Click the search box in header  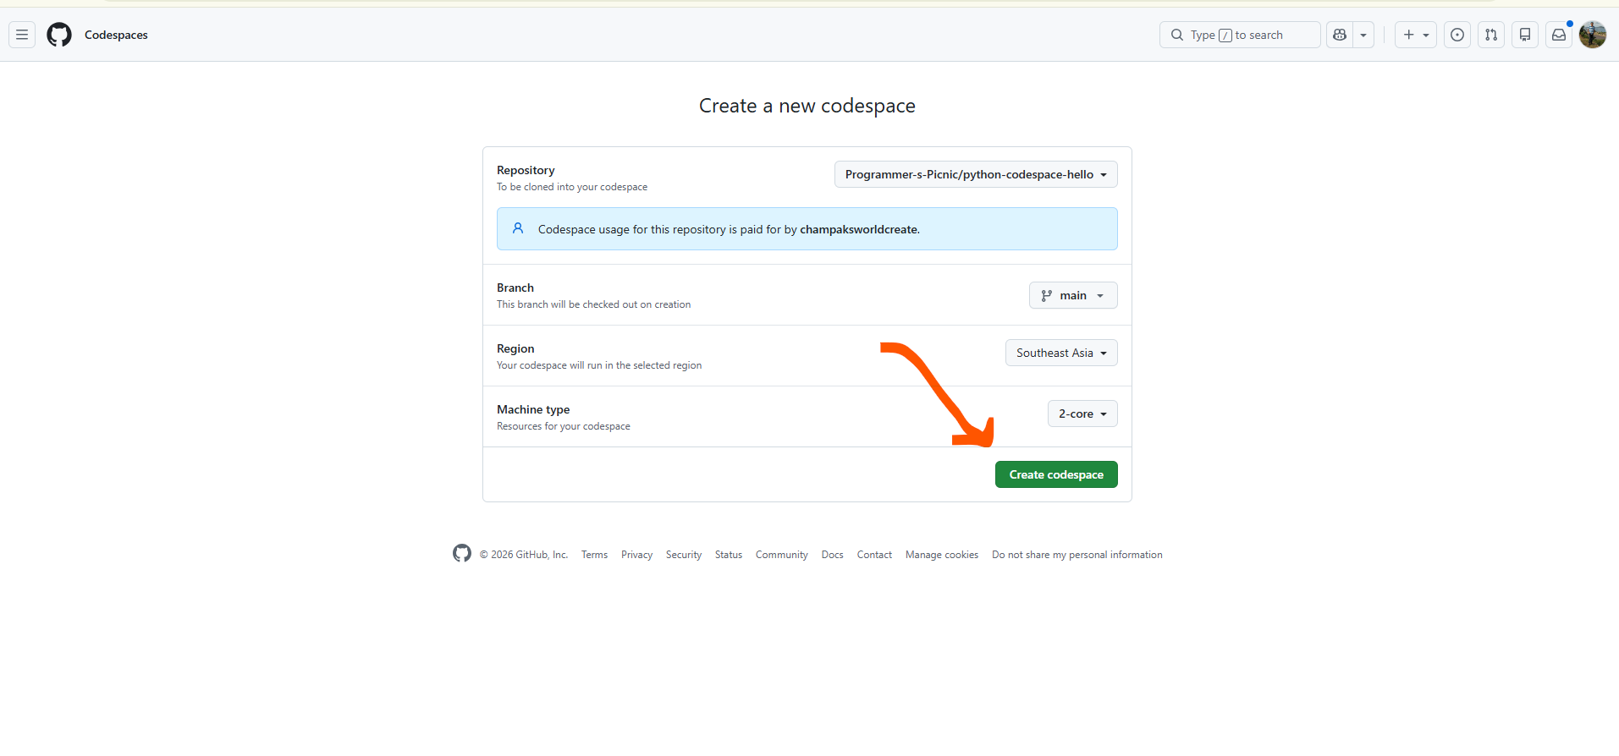pyautogui.click(x=1240, y=35)
